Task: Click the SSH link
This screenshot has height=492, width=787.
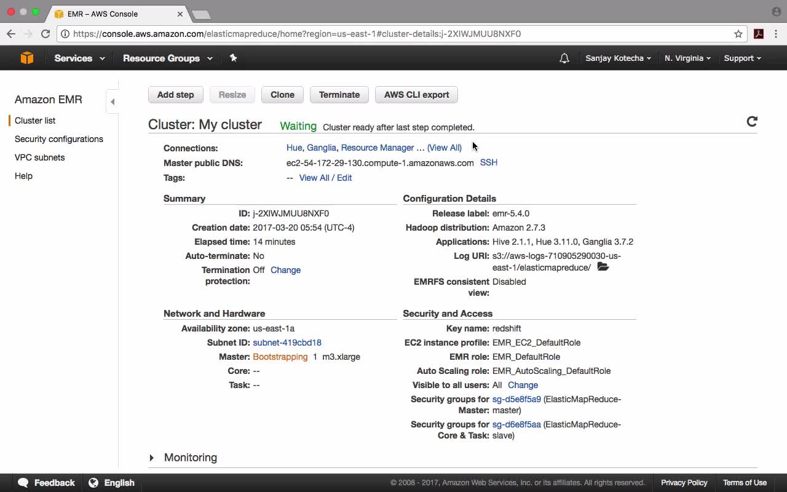Action: (489, 162)
